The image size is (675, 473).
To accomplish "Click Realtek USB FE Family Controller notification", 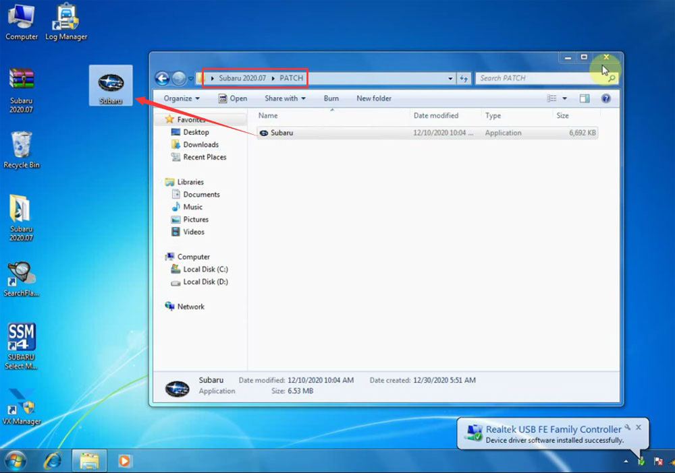I will 553,429.
